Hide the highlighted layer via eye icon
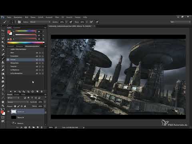192x144 pixels. coord(8,112)
